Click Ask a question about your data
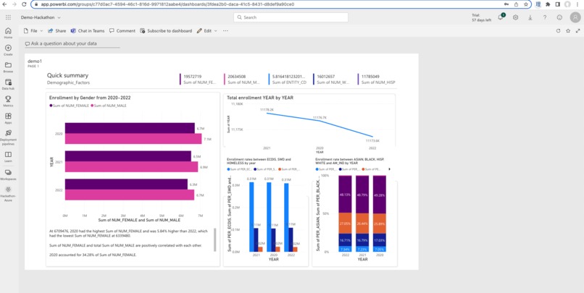584x293 pixels. (x=72, y=43)
